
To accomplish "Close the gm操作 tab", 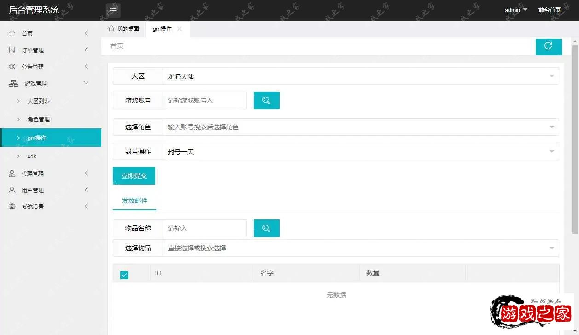I will click(x=179, y=29).
